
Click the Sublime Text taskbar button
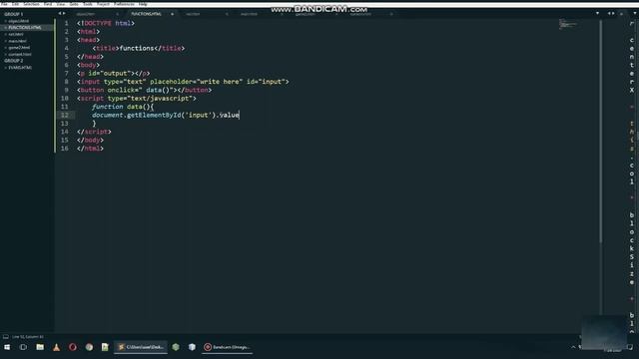[x=141, y=347]
